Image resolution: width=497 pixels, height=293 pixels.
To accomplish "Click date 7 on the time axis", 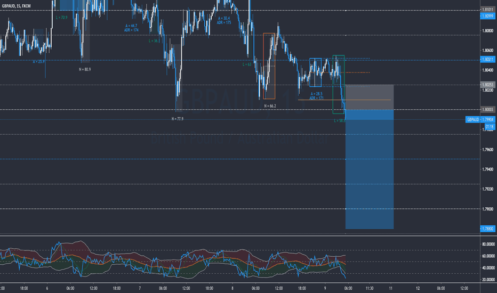I will [x=140, y=288].
